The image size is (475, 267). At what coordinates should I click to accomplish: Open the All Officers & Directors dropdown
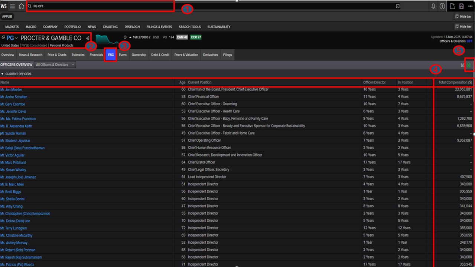coord(55,65)
